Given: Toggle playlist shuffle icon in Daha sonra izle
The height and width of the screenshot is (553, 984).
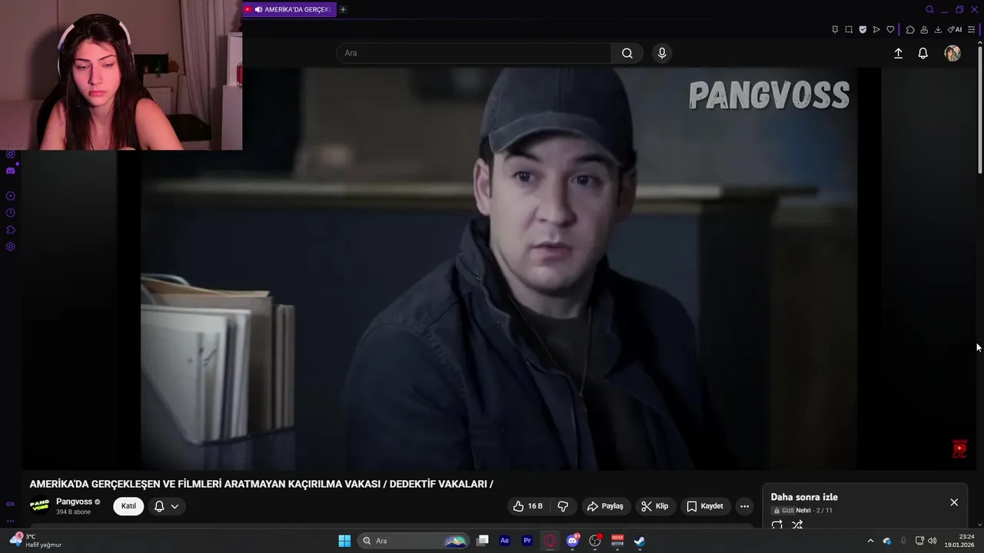Looking at the screenshot, I should coord(797,525).
